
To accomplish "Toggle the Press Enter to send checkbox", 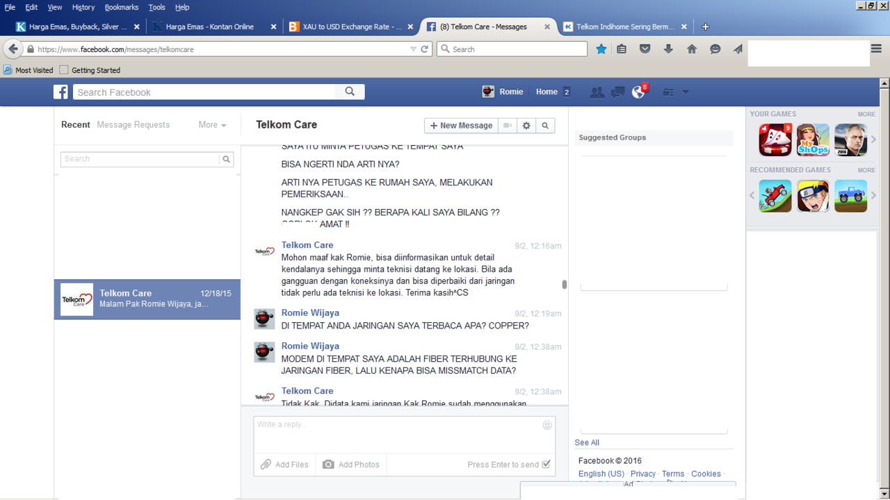I will pyautogui.click(x=546, y=465).
